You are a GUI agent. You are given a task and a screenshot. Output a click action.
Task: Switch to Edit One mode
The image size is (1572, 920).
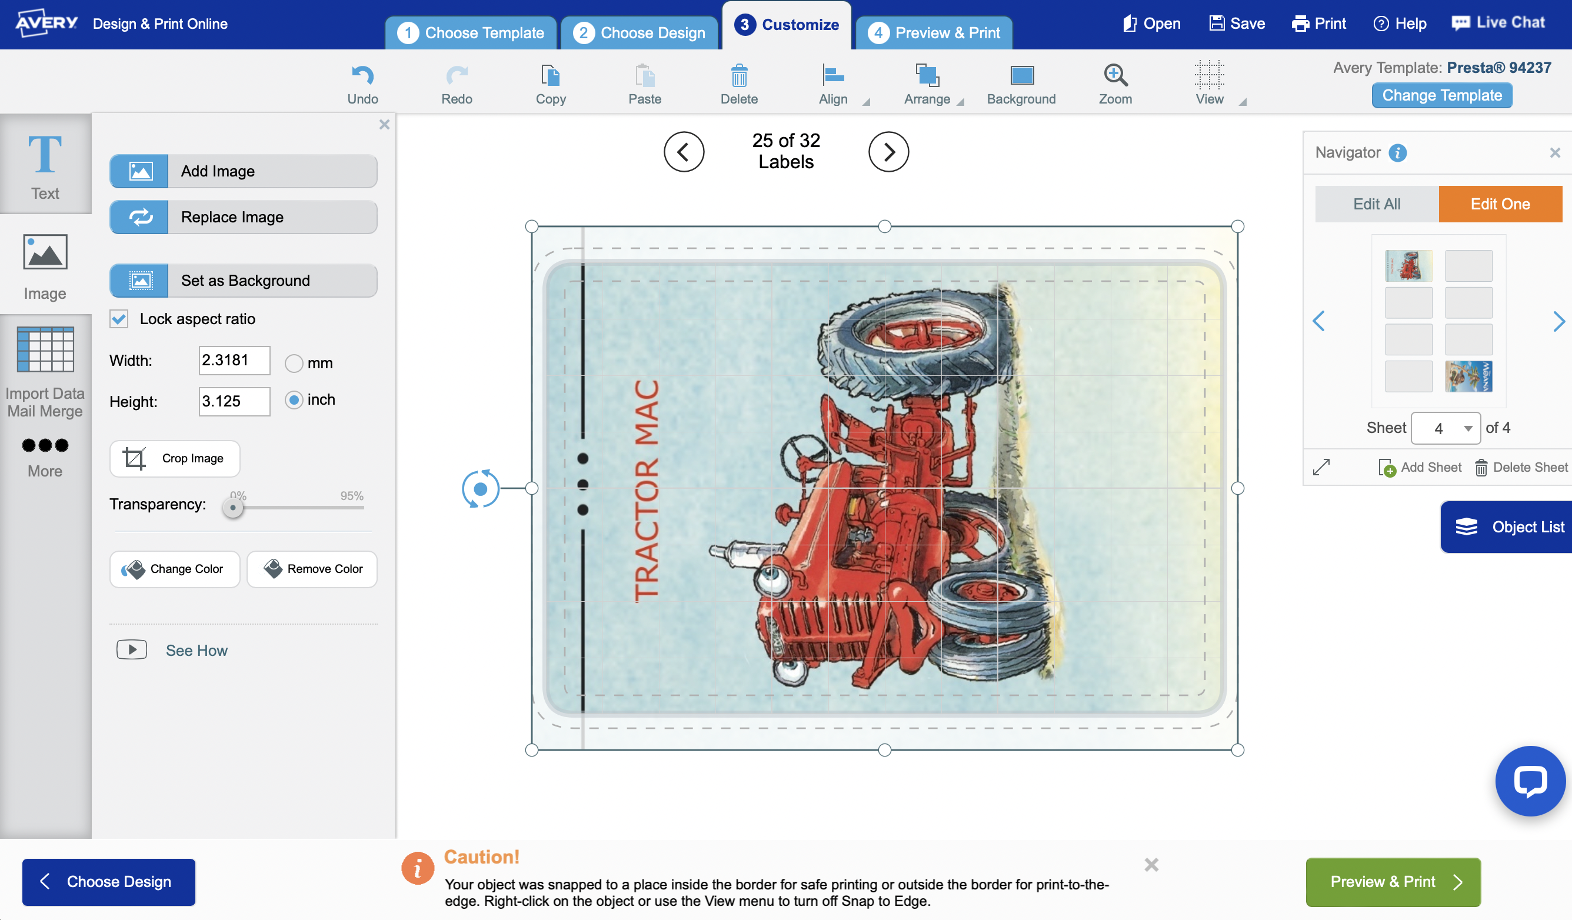point(1501,204)
